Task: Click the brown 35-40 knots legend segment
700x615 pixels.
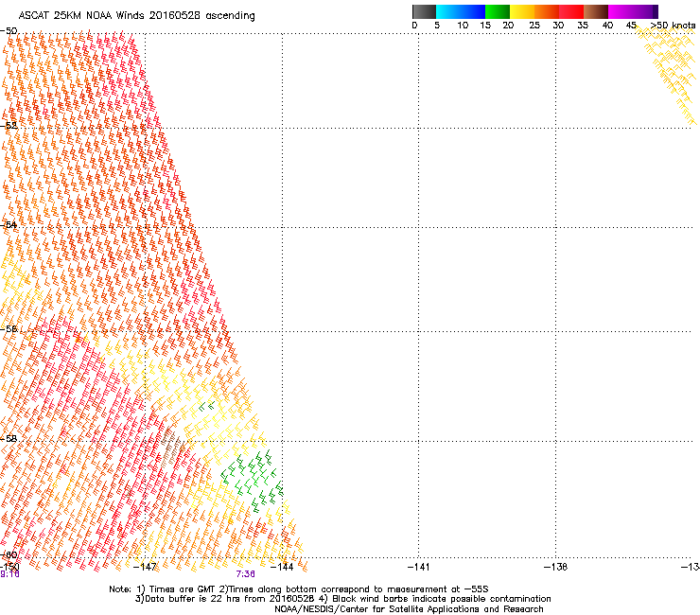Action: pos(596,11)
